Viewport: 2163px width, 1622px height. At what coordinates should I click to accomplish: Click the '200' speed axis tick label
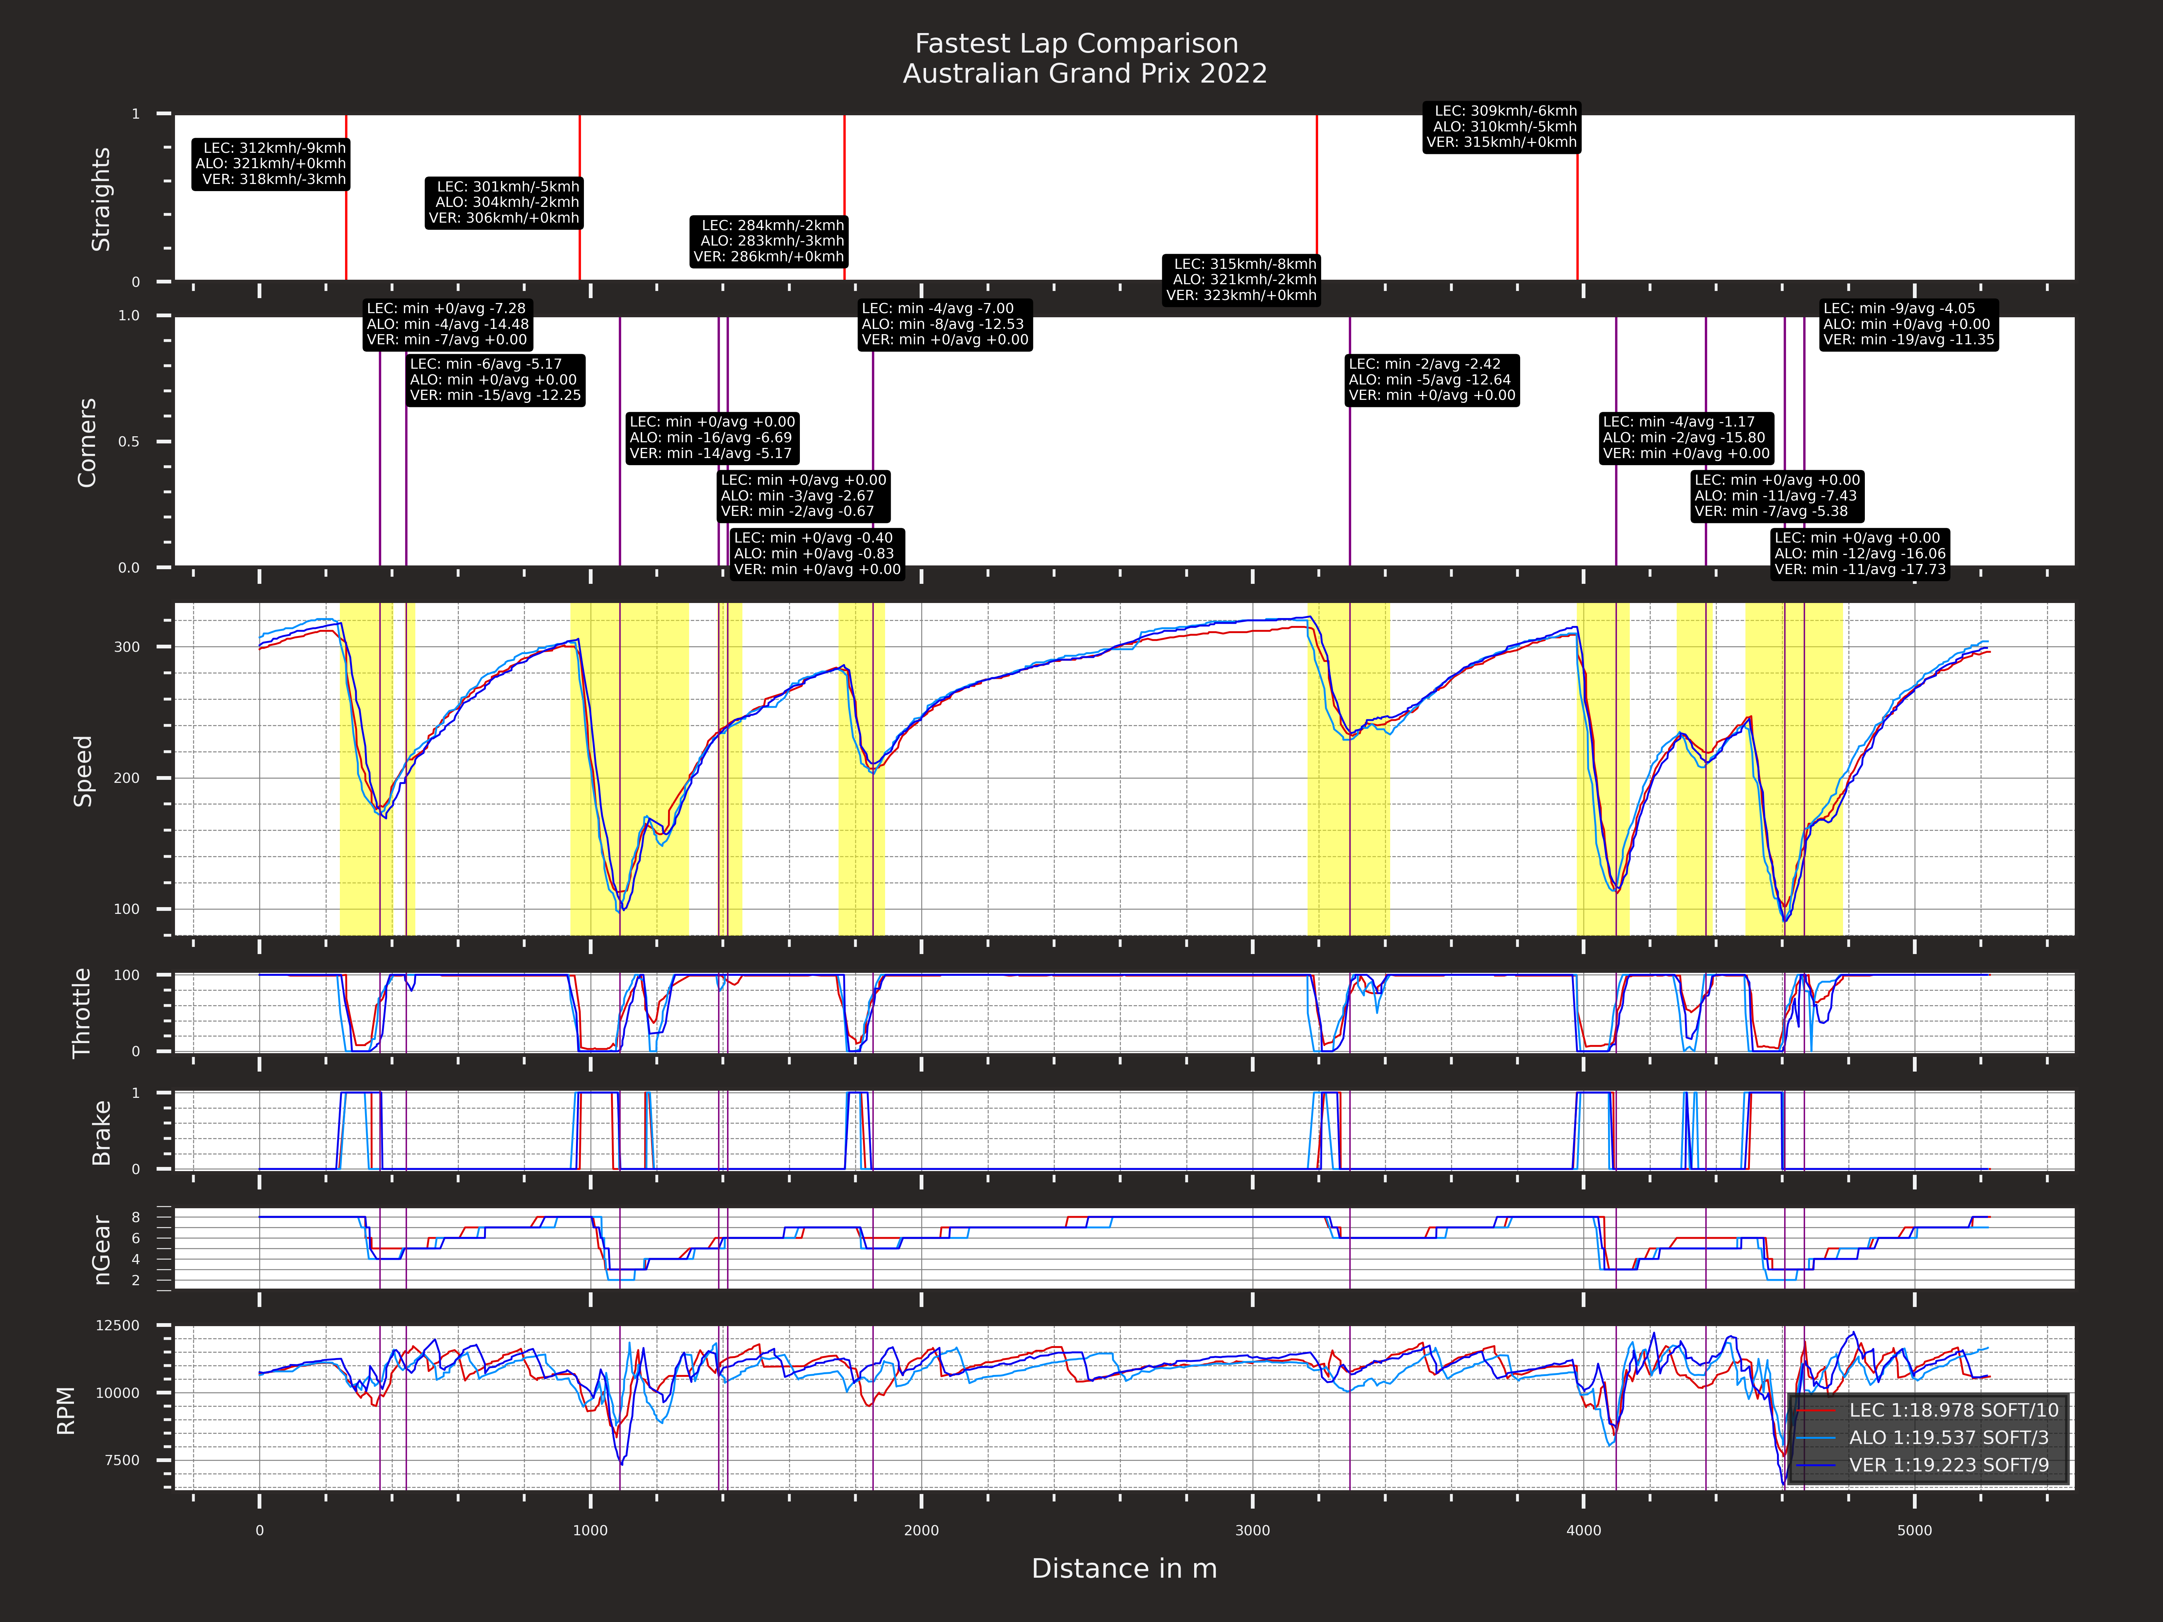(127, 778)
